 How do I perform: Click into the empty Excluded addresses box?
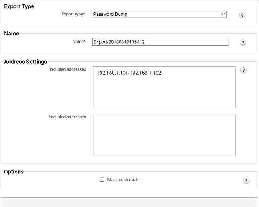click(x=164, y=135)
